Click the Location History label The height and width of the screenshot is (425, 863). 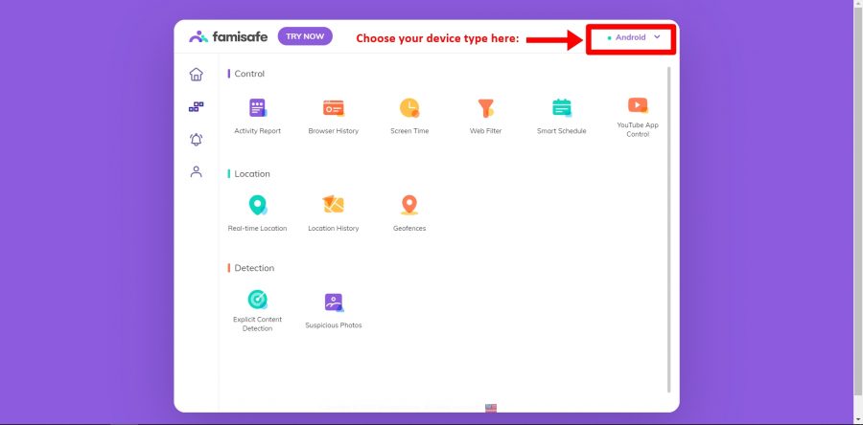click(x=334, y=229)
